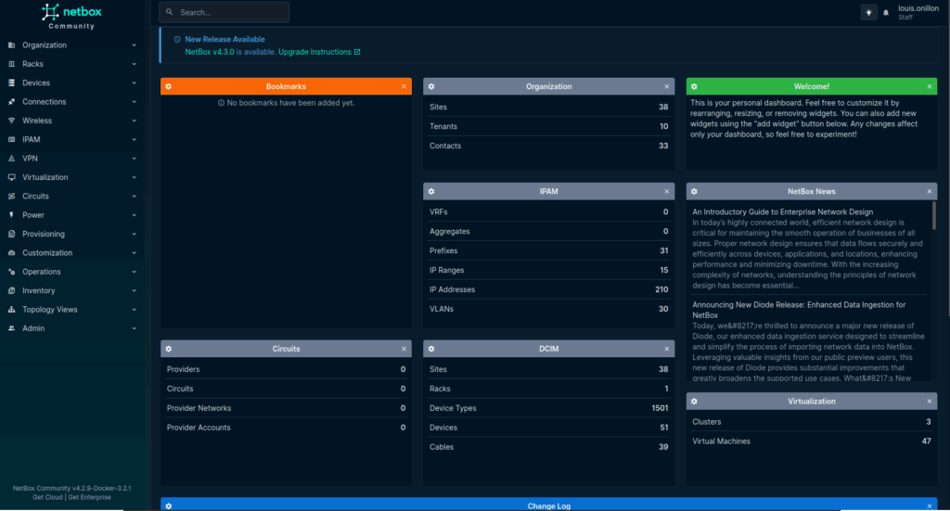Screen dimensions: 950x511
Task: Open NetBox News widget gear settings
Action: [x=694, y=191]
